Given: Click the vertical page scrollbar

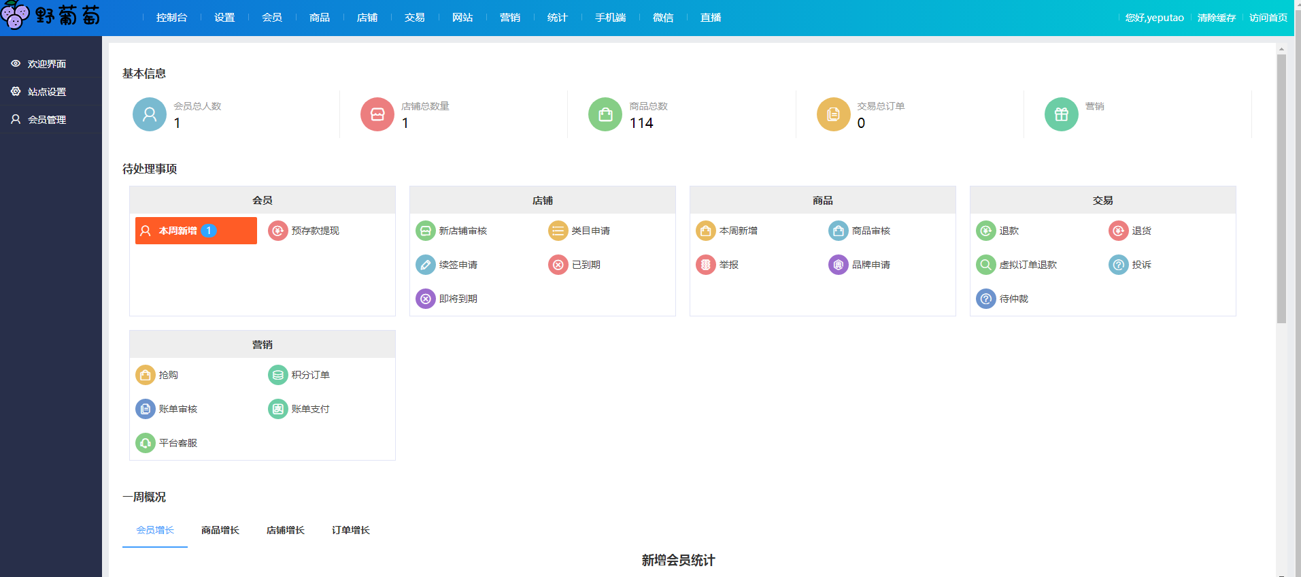Looking at the screenshot, I should pos(1281,191).
